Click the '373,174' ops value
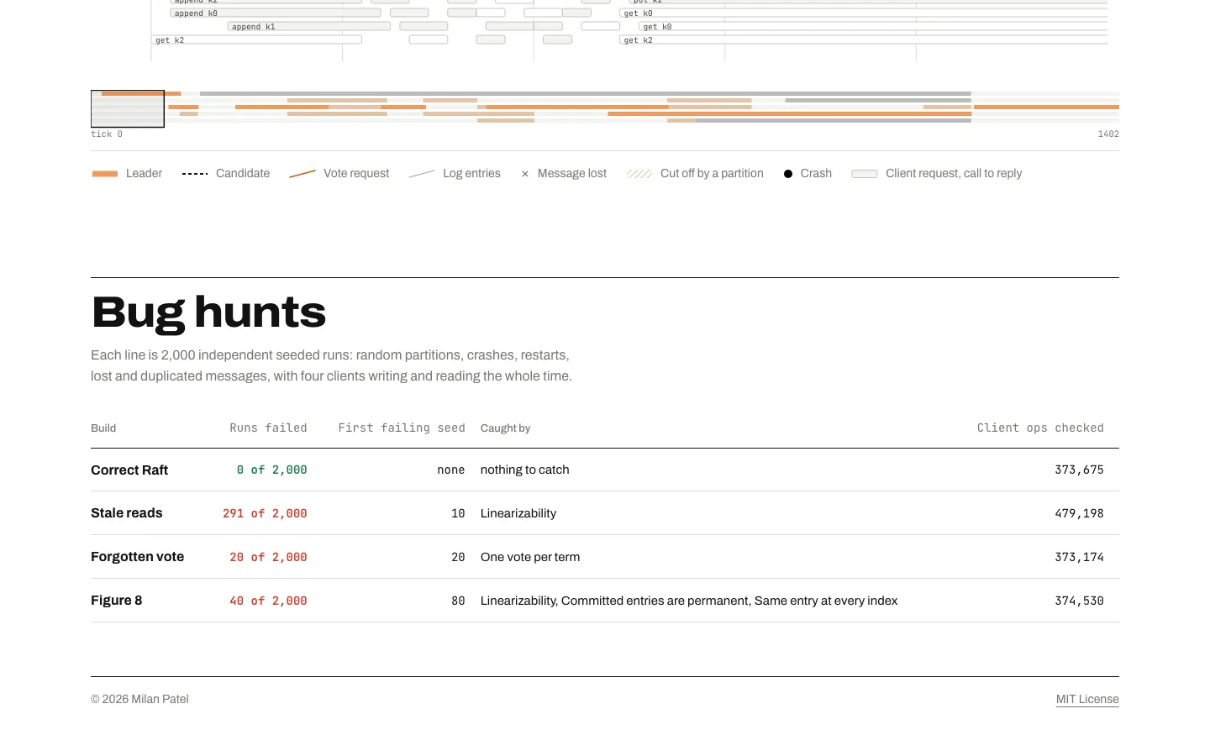1210x756 pixels. coord(1079,557)
